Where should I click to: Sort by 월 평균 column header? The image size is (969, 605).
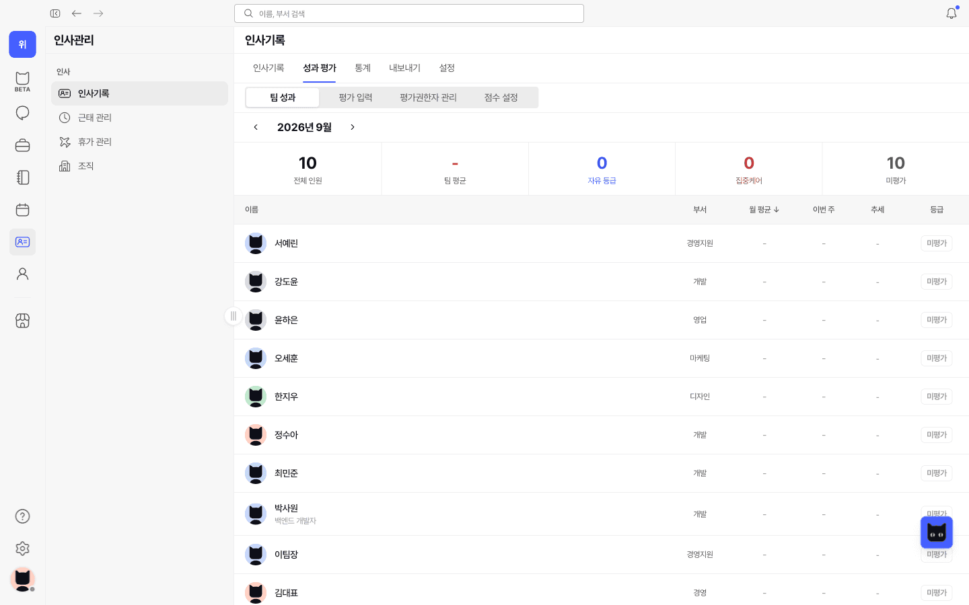pos(764,210)
